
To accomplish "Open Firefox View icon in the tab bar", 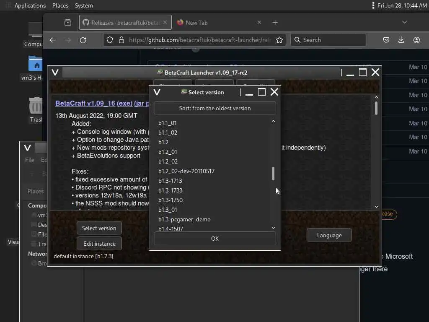I will click(x=67, y=23).
